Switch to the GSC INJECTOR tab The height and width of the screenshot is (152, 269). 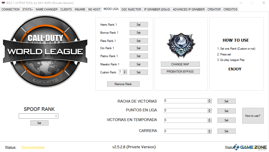(x=131, y=9)
